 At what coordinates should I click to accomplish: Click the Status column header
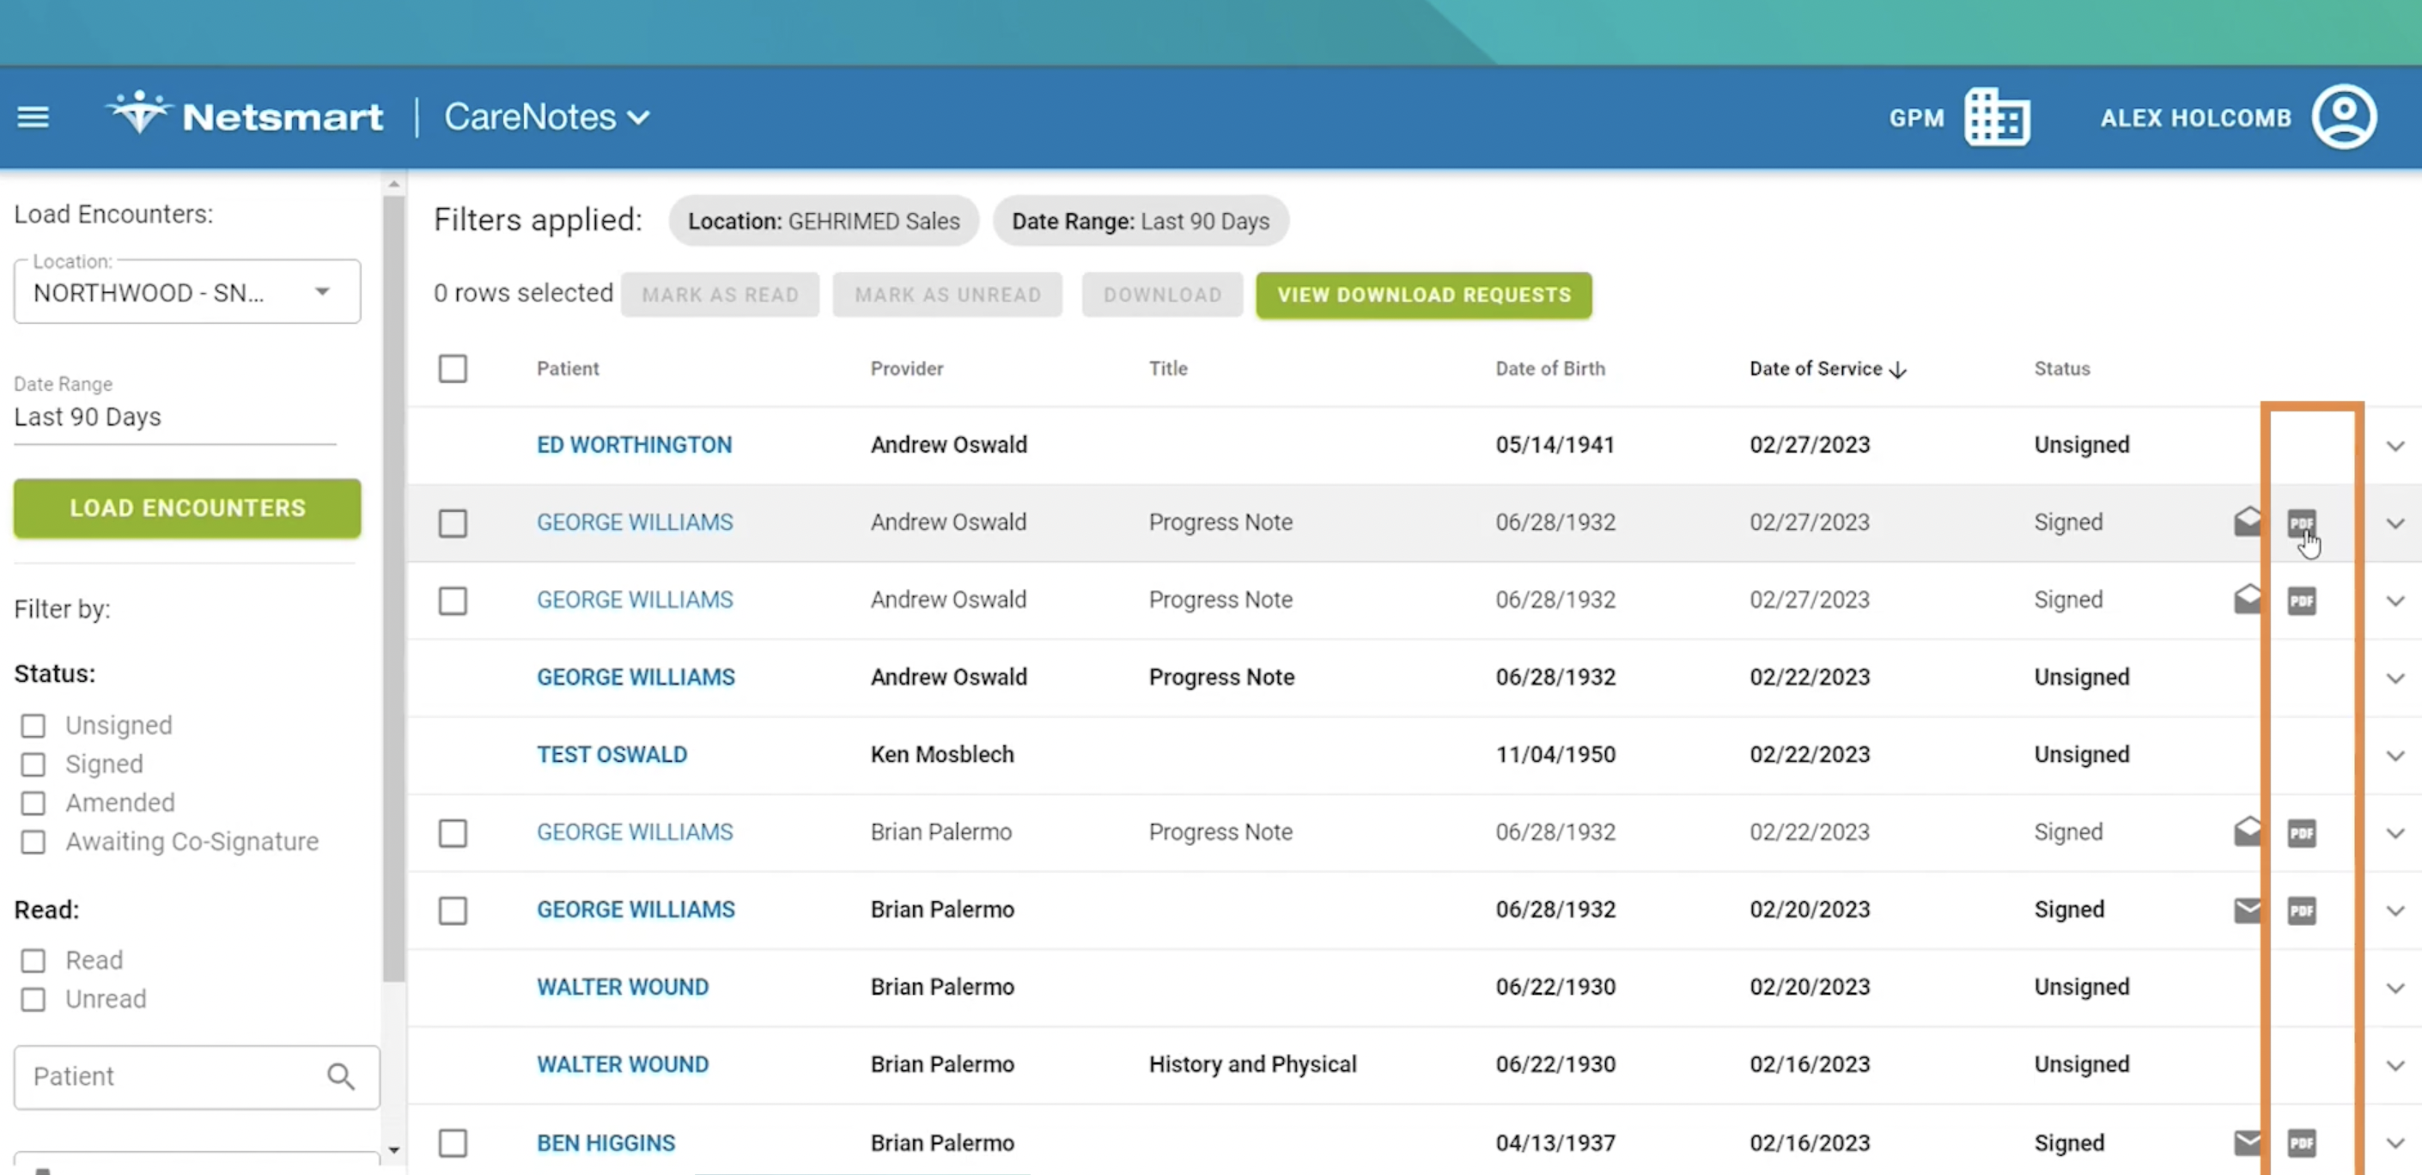(2062, 368)
